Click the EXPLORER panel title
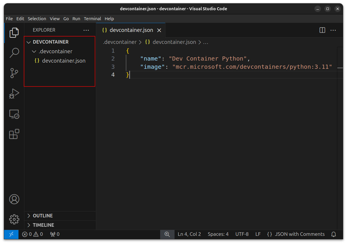 [44, 30]
